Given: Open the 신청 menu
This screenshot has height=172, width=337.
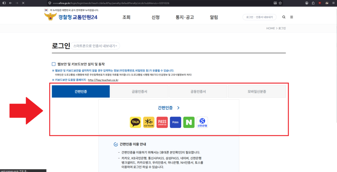Looking at the screenshot, I should click(156, 17).
